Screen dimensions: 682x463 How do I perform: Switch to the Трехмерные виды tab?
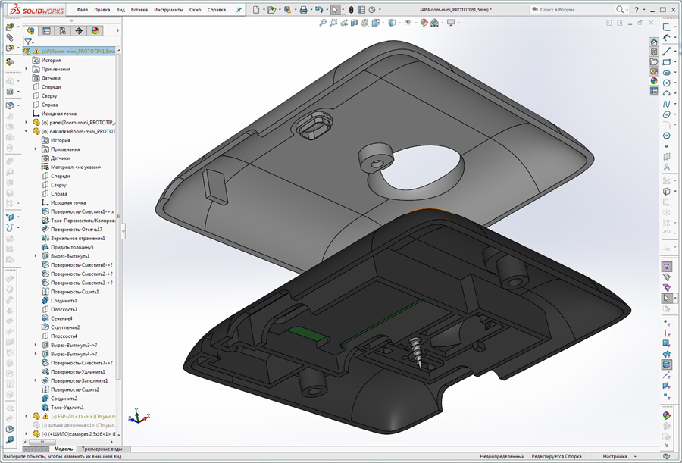(x=102, y=449)
